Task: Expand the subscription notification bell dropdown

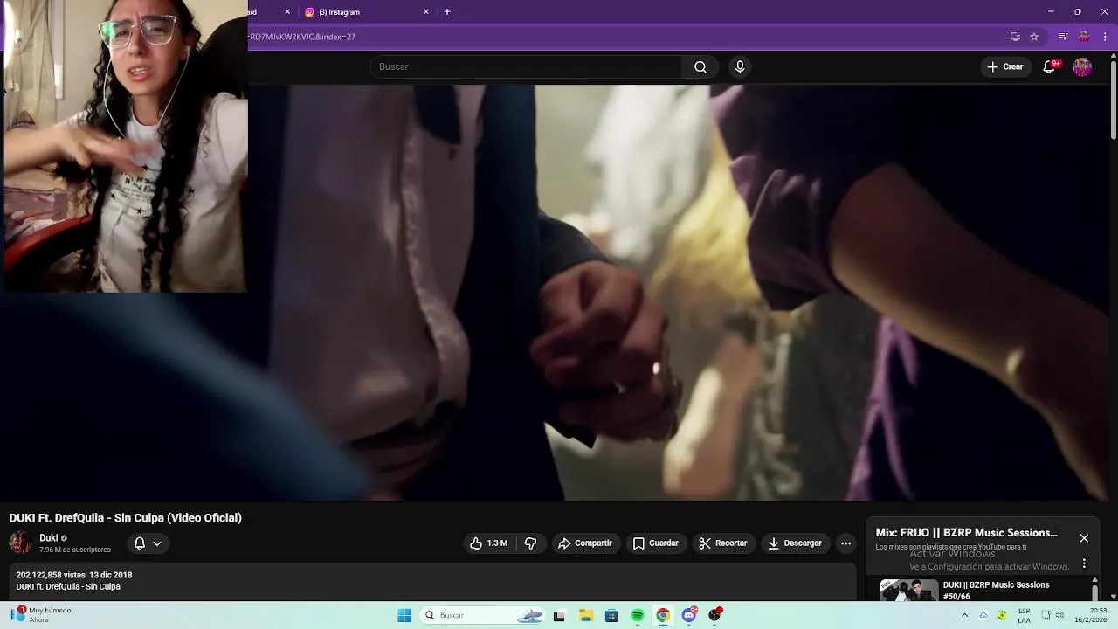Action: tap(147, 543)
